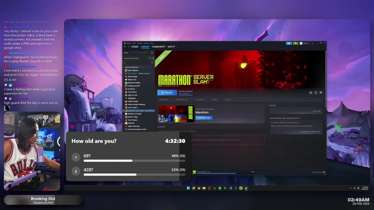
Task: Open Steam taskbar icon
Action: tap(246, 188)
